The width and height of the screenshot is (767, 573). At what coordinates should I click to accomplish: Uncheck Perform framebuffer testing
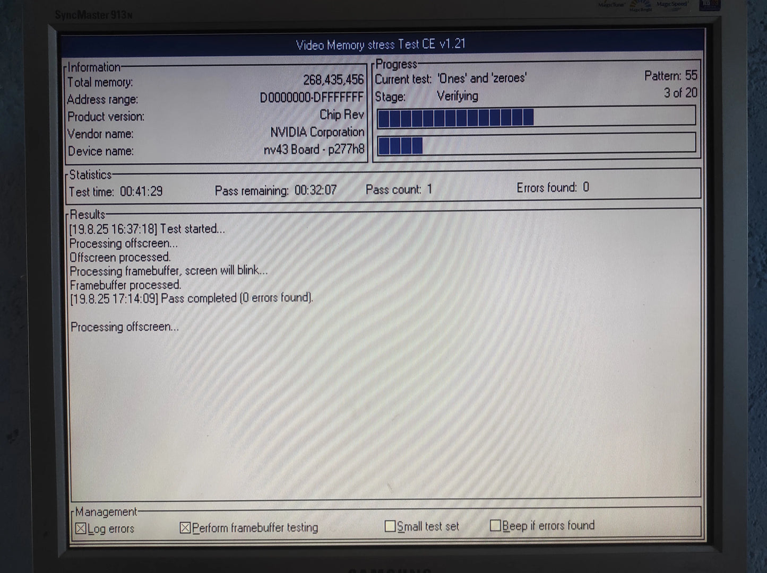pyautogui.click(x=185, y=528)
